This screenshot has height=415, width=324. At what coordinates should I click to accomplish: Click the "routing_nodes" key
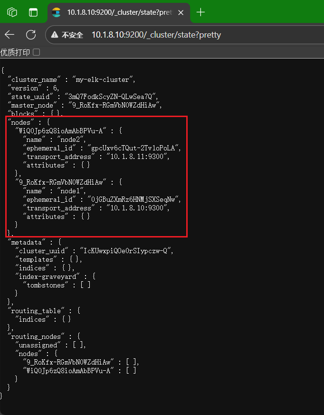(36, 336)
